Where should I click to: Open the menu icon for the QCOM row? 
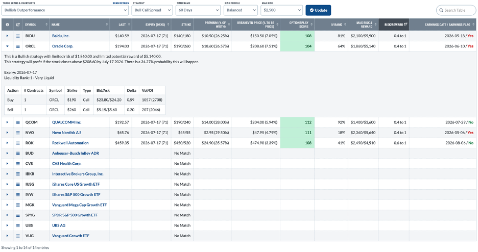pos(18,122)
